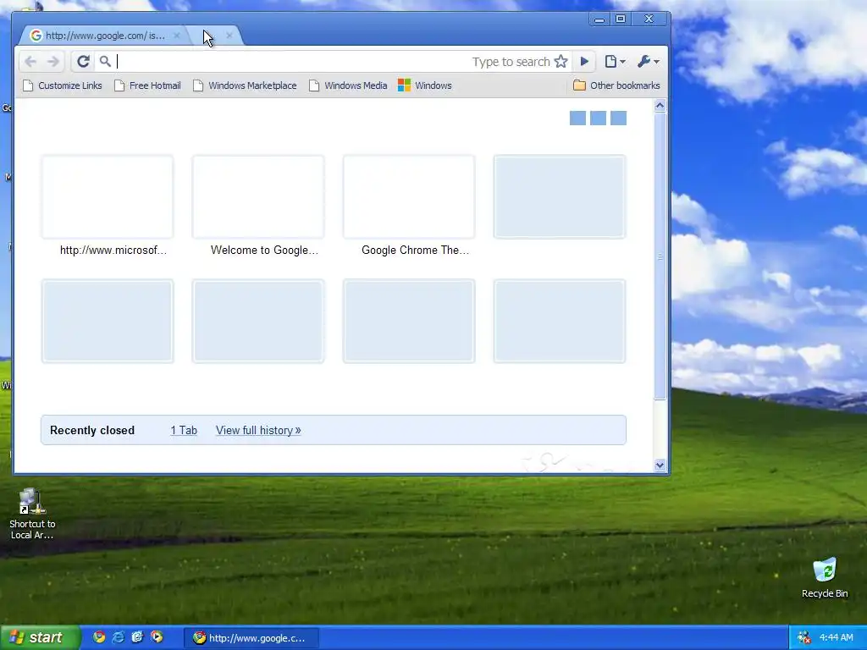The width and height of the screenshot is (867, 650).
Task: Select Shortcut to Local Area desktop icon
Action: 32,514
